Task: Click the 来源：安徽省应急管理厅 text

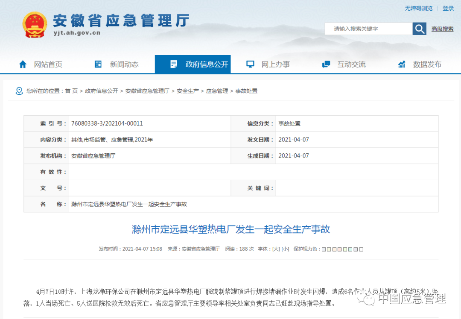Action: [x=194, y=249]
